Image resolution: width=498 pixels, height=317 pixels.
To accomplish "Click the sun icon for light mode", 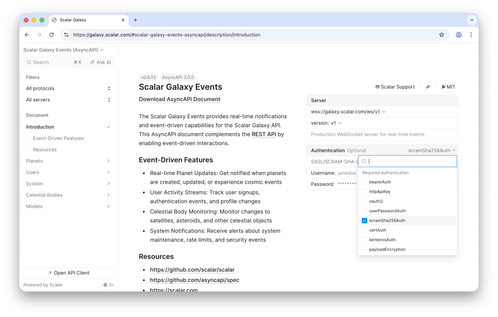I will point(105,285).
